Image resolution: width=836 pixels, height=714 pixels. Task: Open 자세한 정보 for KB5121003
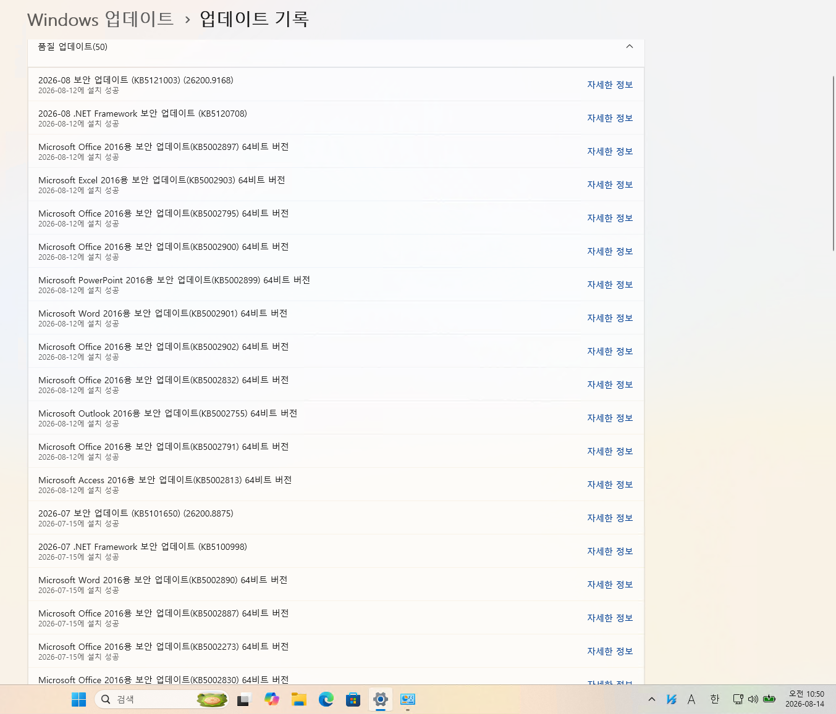(x=610, y=85)
